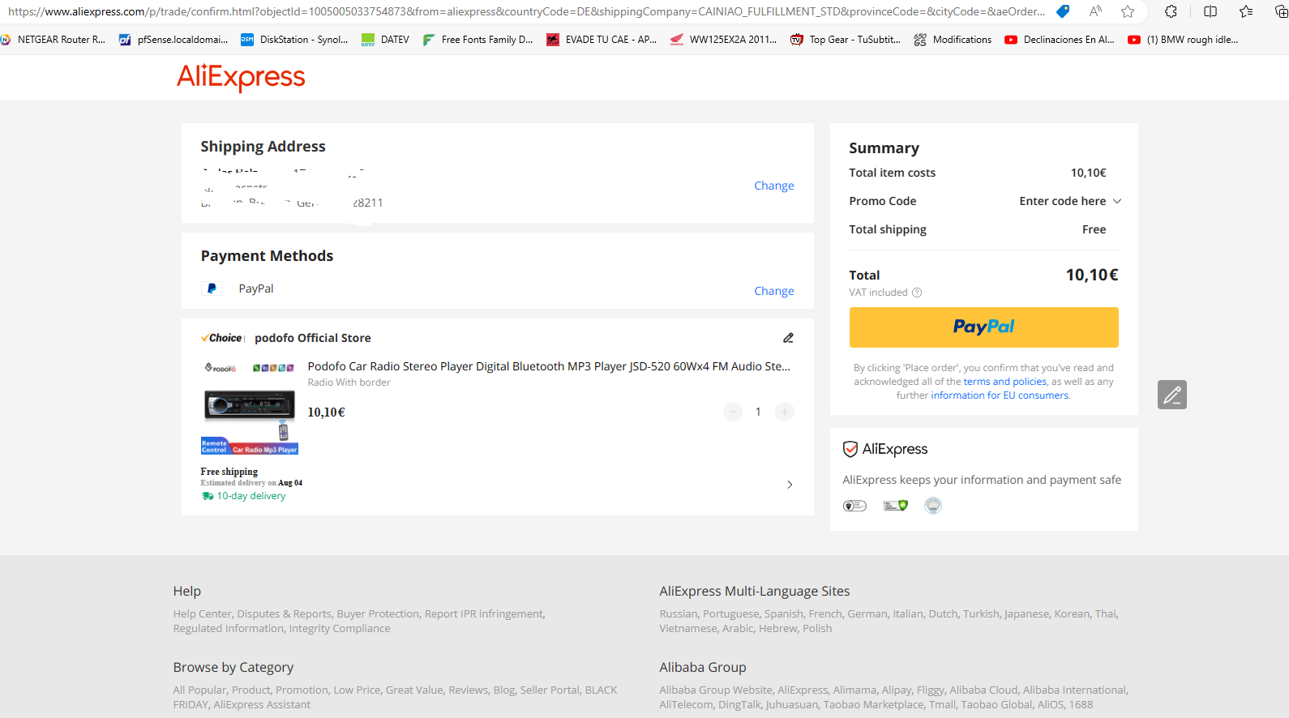Pay with the yellow PayPal button
1289x718 pixels.
point(983,327)
